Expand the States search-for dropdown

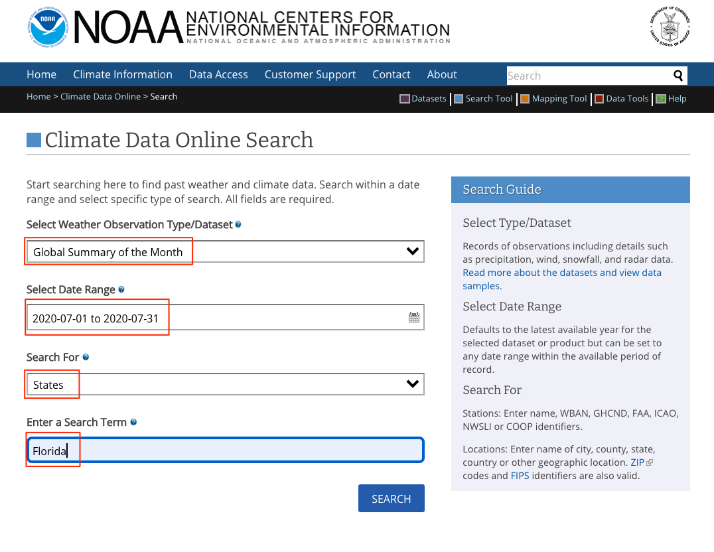tap(225, 384)
